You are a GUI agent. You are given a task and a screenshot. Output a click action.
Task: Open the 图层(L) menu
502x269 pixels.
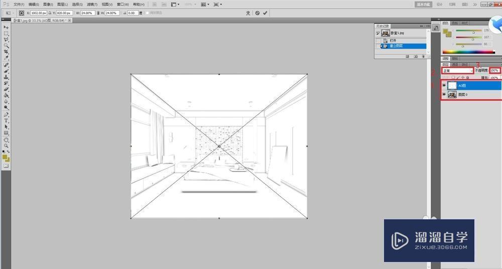(62, 5)
